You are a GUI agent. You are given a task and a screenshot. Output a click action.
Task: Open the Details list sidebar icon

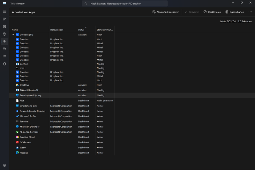4,56
